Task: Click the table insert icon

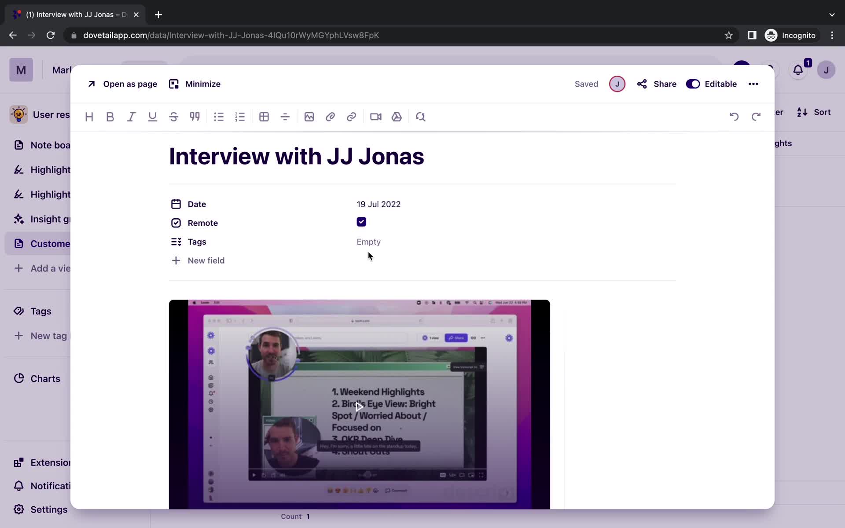Action: (264, 117)
